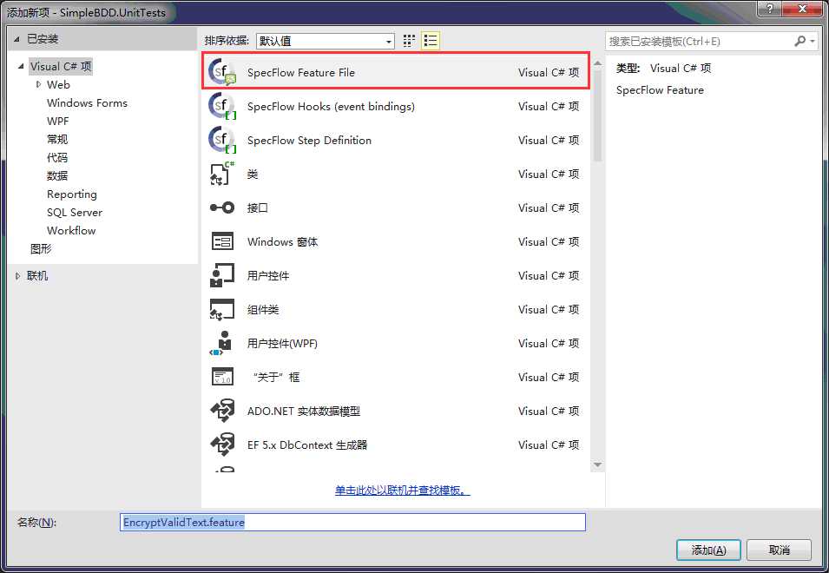829x573 pixels.
Task: Click "组件类" row text
Action: coord(263,309)
